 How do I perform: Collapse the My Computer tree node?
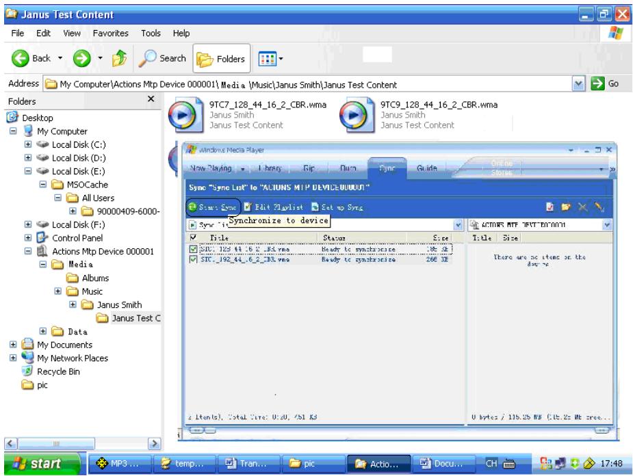point(13,131)
